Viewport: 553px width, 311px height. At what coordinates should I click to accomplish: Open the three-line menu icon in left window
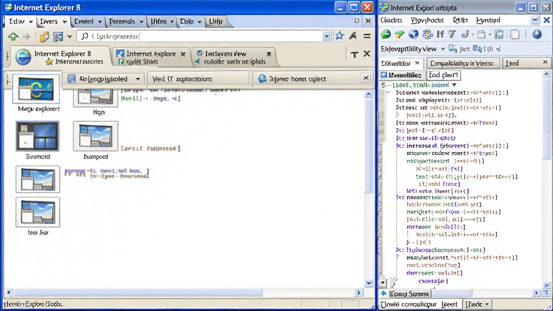point(367,36)
